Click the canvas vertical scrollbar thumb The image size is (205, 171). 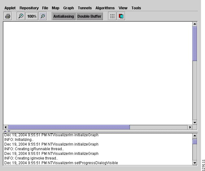[195, 43]
